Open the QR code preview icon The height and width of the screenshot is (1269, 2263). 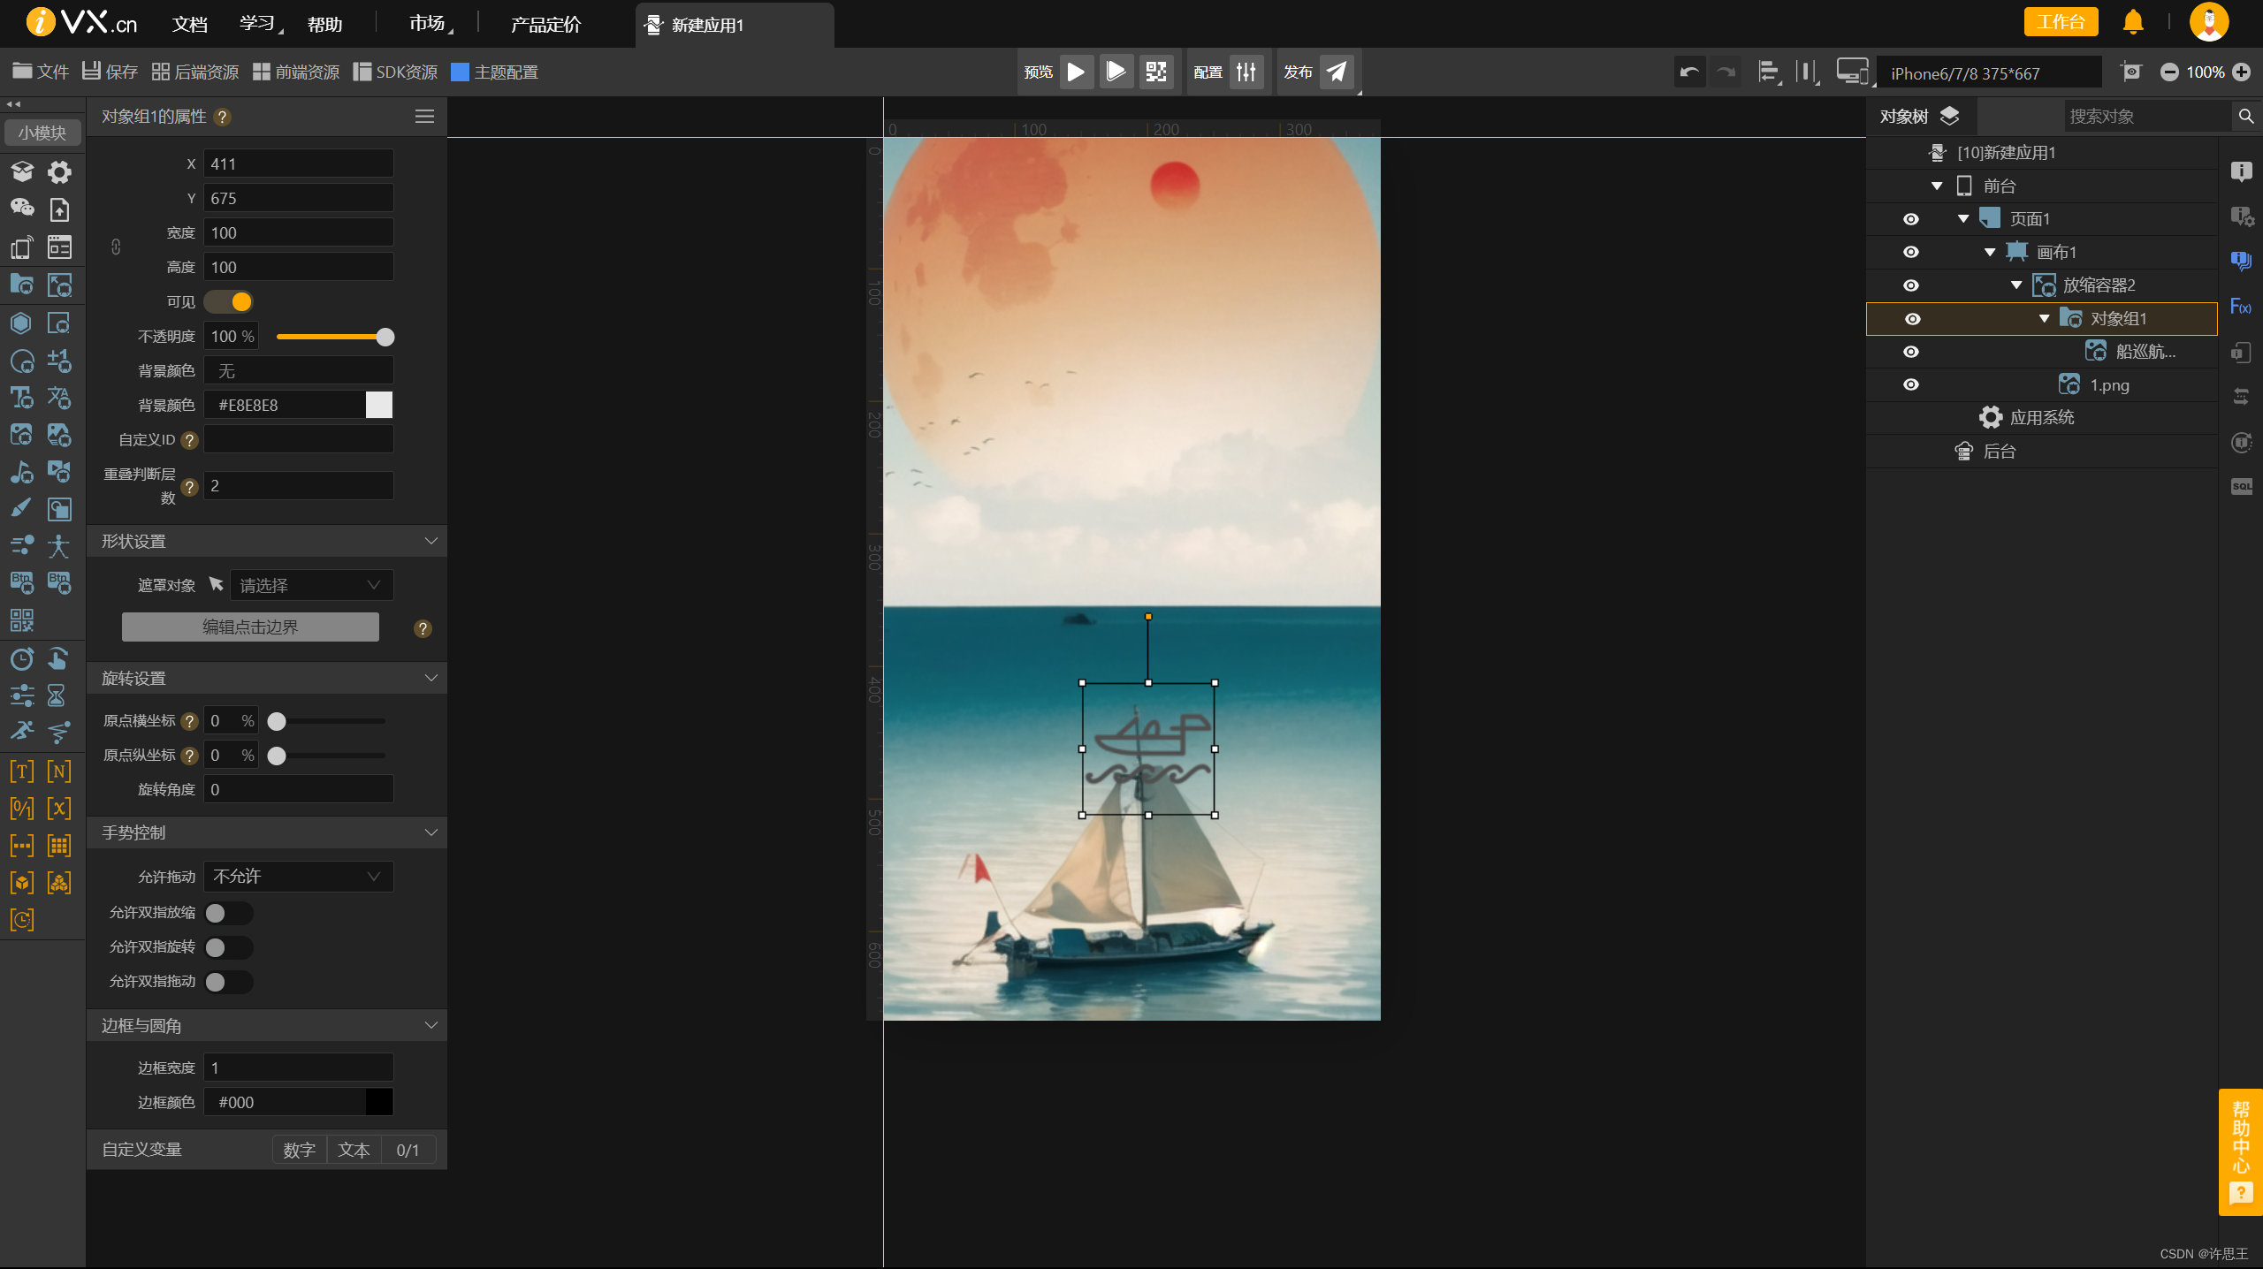tap(1156, 72)
